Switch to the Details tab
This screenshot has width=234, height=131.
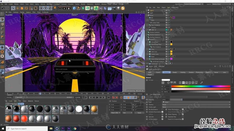click(175, 72)
